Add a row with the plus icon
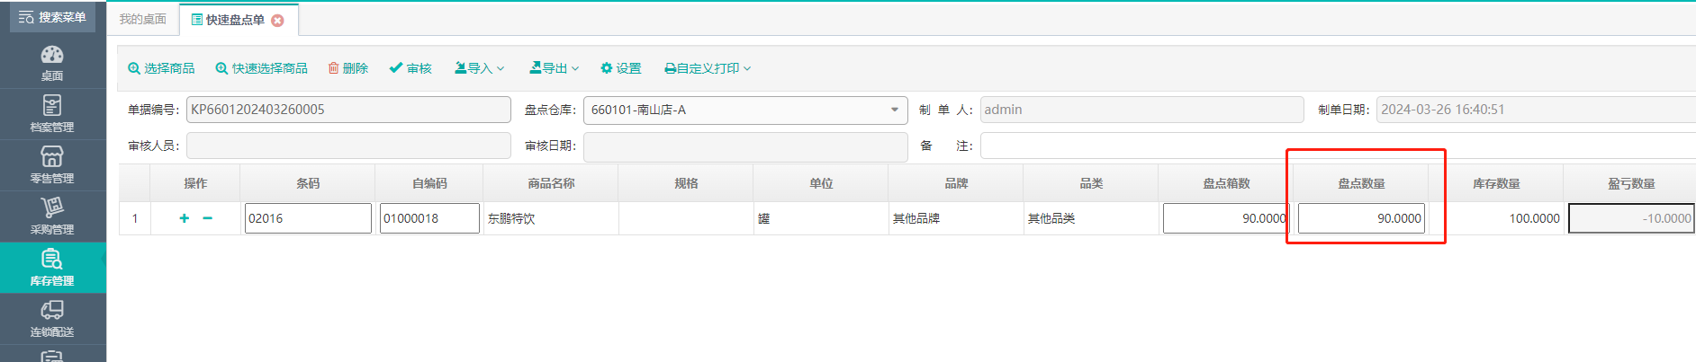The image size is (1696, 362). (x=185, y=218)
